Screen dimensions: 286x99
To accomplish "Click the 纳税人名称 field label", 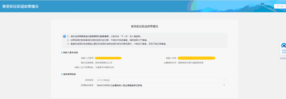I will tap(171, 58).
